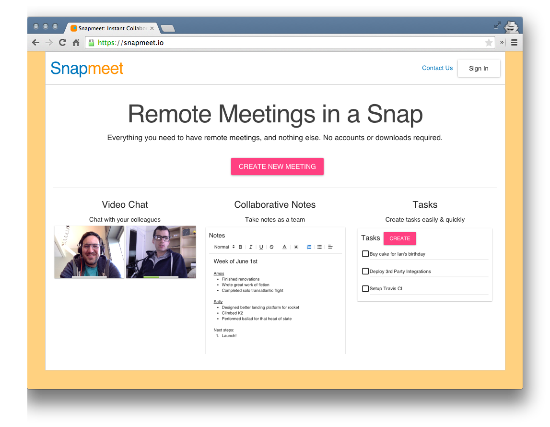This screenshot has width=550, height=427.
Task: Click the browser forward arrow
Action: point(49,42)
